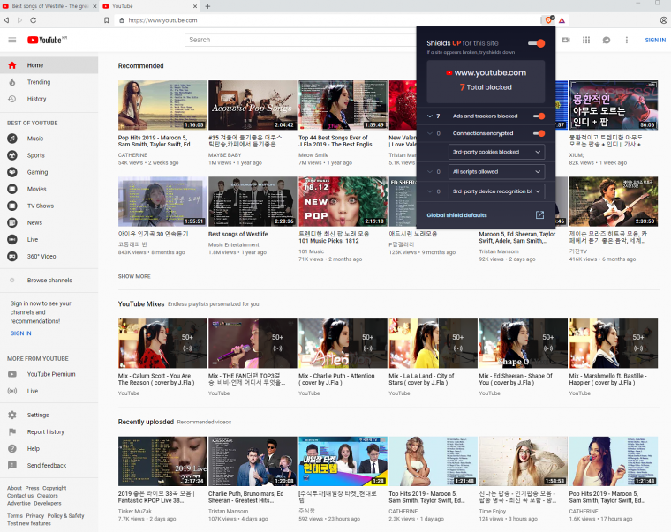The height and width of the screenshot is (532, 671).
Task: Click Send feedback in sidebar
Action: (x=49, y=465)
